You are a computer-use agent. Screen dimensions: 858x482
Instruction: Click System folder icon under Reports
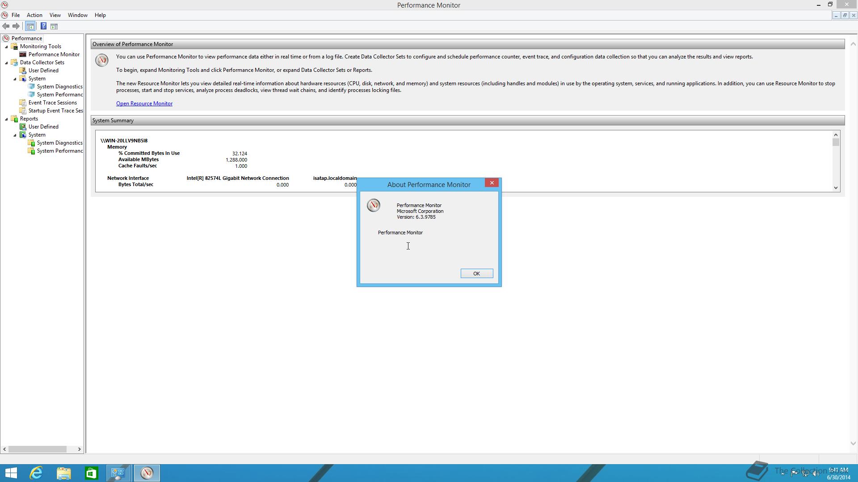23,135
